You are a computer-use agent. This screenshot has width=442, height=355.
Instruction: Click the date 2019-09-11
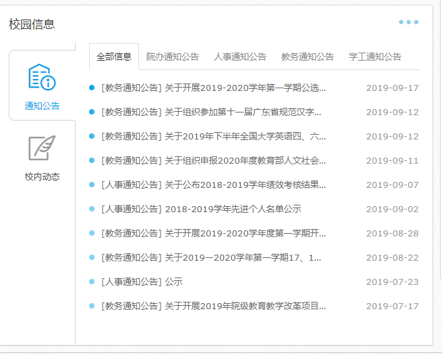coord(392,160)
